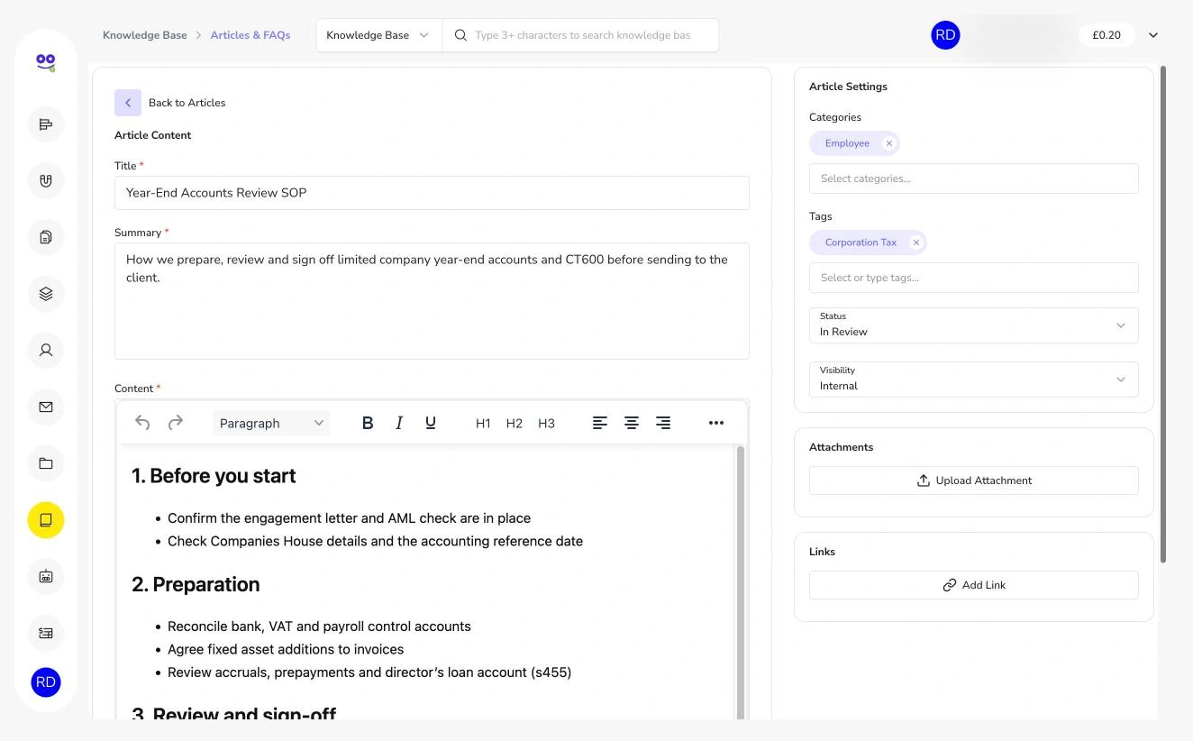Redo the last editor change
The image size is (1193, 741).
click(176, 423)
